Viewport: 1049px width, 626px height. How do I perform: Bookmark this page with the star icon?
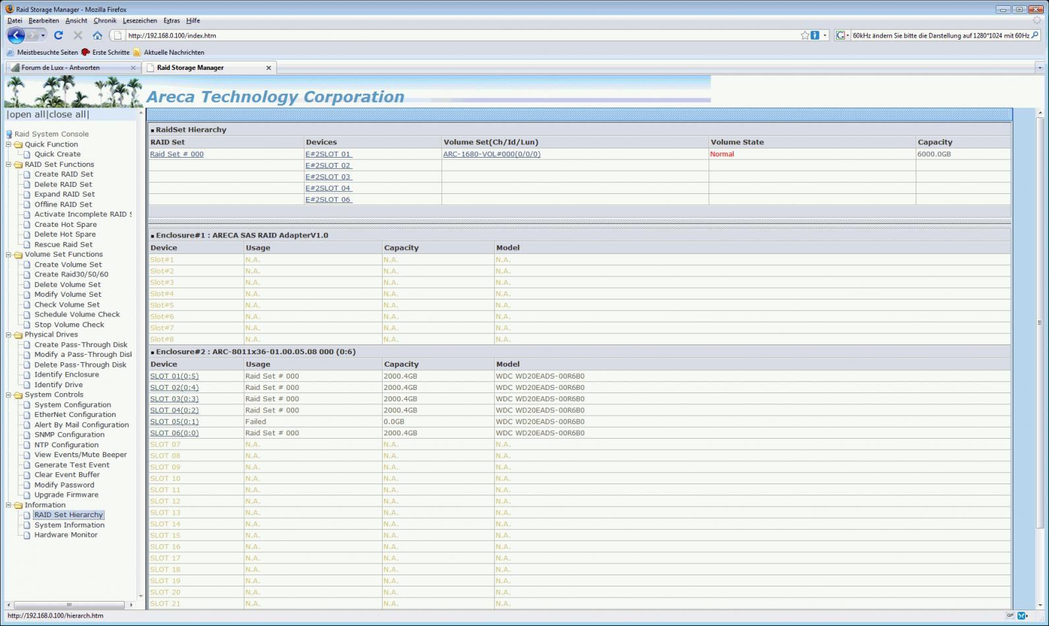tap(805, 36)
